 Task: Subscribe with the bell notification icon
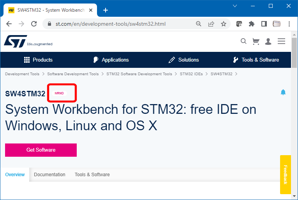(x=283, y=92)
